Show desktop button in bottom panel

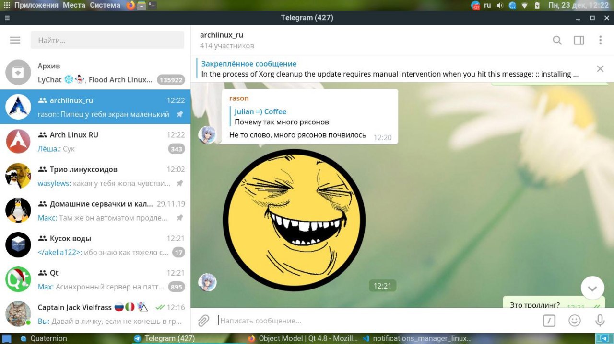6,338
